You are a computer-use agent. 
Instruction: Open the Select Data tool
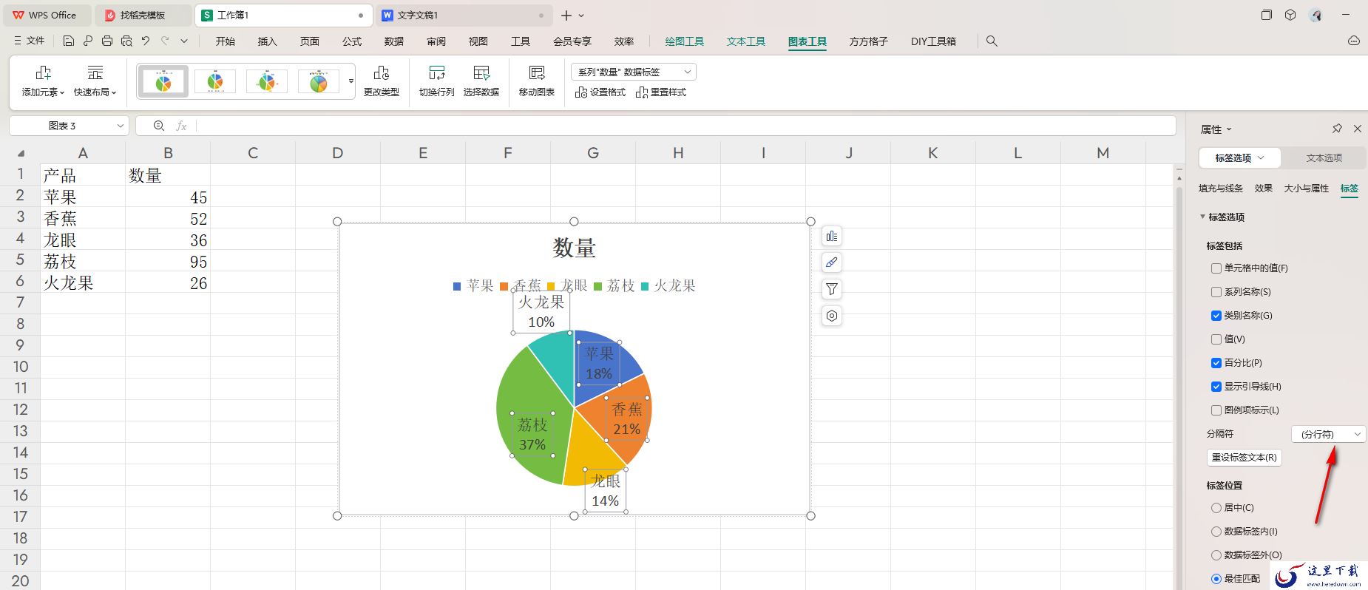tap(481, 73)
